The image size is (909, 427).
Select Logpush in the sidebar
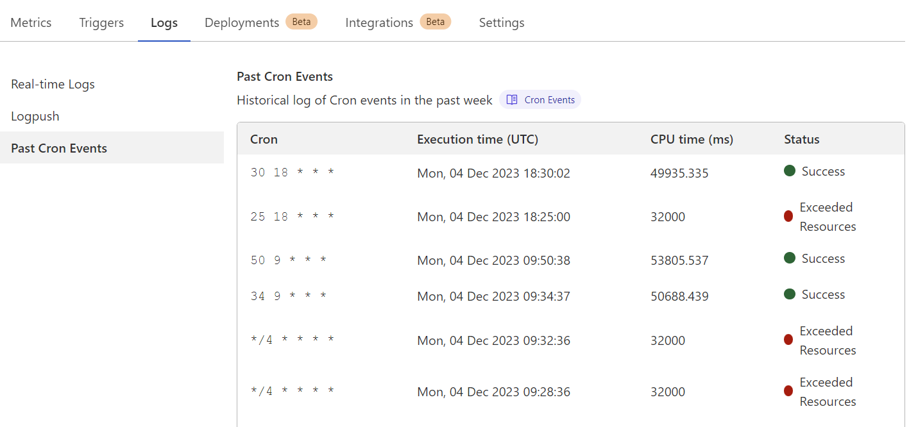[x=35, y=117]
